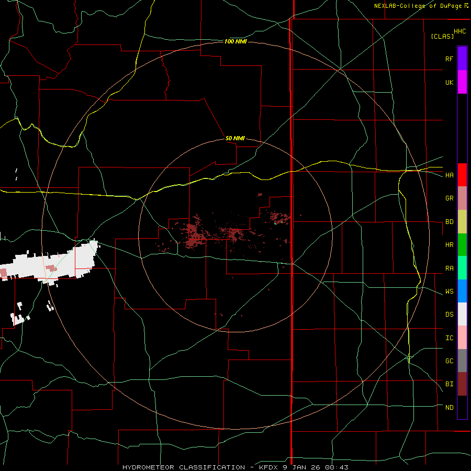Click the GC legend label
This screenshot has height=471, width=471.
point(449,361)
